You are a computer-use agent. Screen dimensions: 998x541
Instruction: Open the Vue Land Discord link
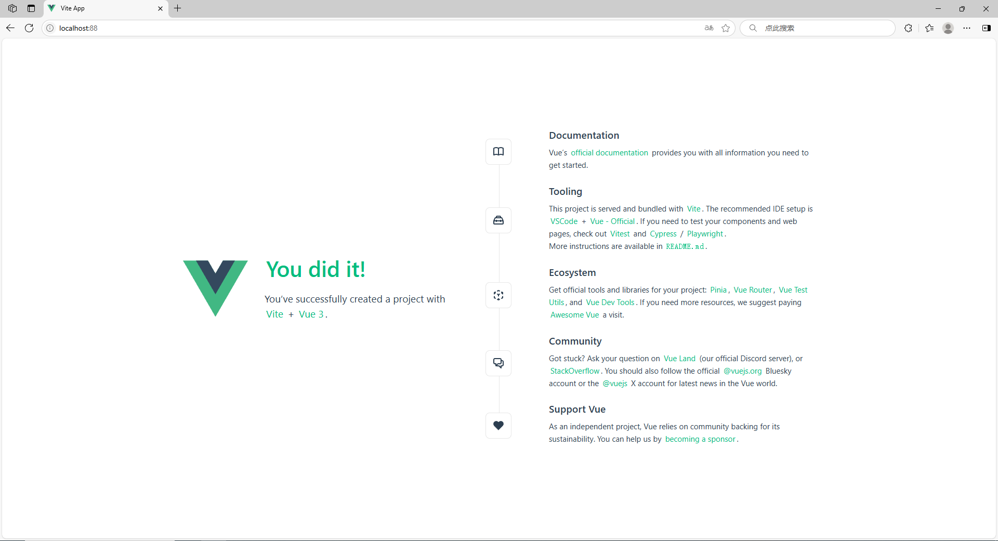pos(679,359)
